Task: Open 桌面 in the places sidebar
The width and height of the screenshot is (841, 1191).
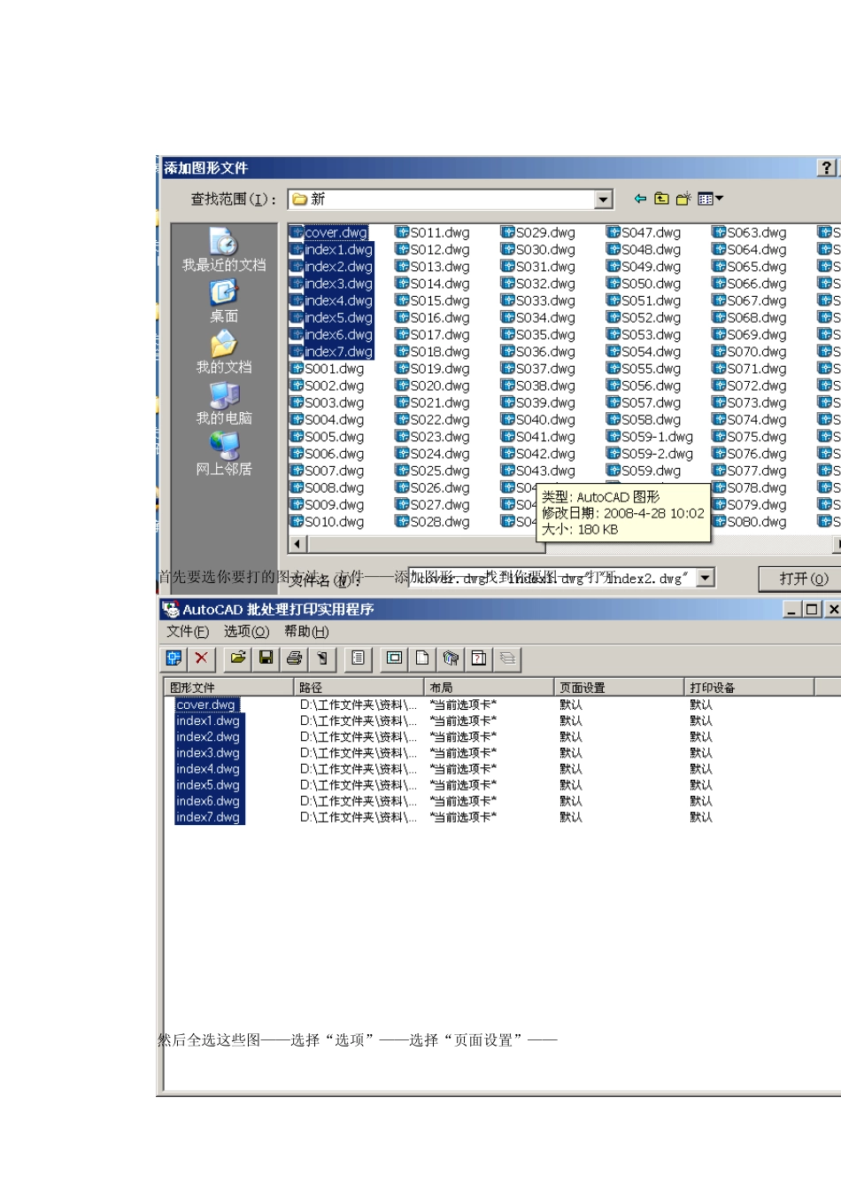Action: [224, 301]
